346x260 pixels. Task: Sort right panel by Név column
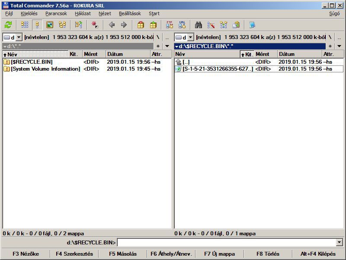207,54
